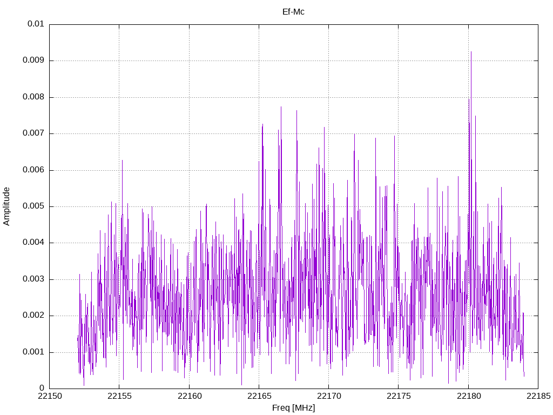This screenshot has height=415, width=553.
Task: Click the y-axis tick label 0.001
Action: click(33, 352)
